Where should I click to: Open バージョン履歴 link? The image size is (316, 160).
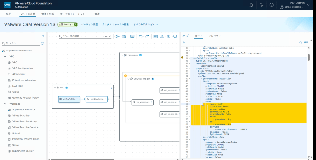pos(89,24)
